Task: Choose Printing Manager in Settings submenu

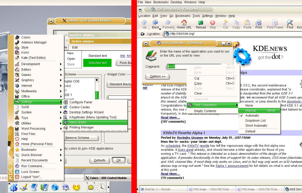Action: 95,127
